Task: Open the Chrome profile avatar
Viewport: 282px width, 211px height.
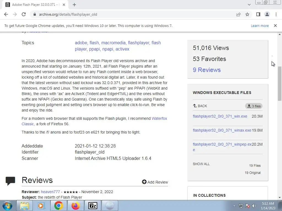Action: click(x=267, y=14)
